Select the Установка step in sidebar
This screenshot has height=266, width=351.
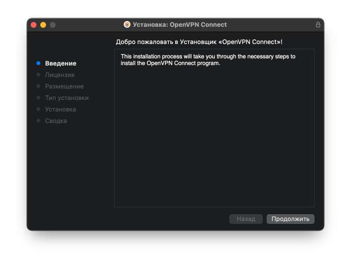[x=60, y=109]
